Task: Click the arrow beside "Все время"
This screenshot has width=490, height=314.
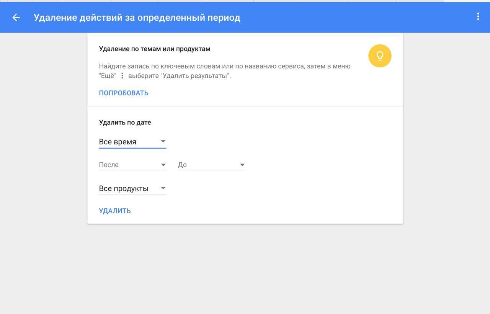Action: point(163,141)
